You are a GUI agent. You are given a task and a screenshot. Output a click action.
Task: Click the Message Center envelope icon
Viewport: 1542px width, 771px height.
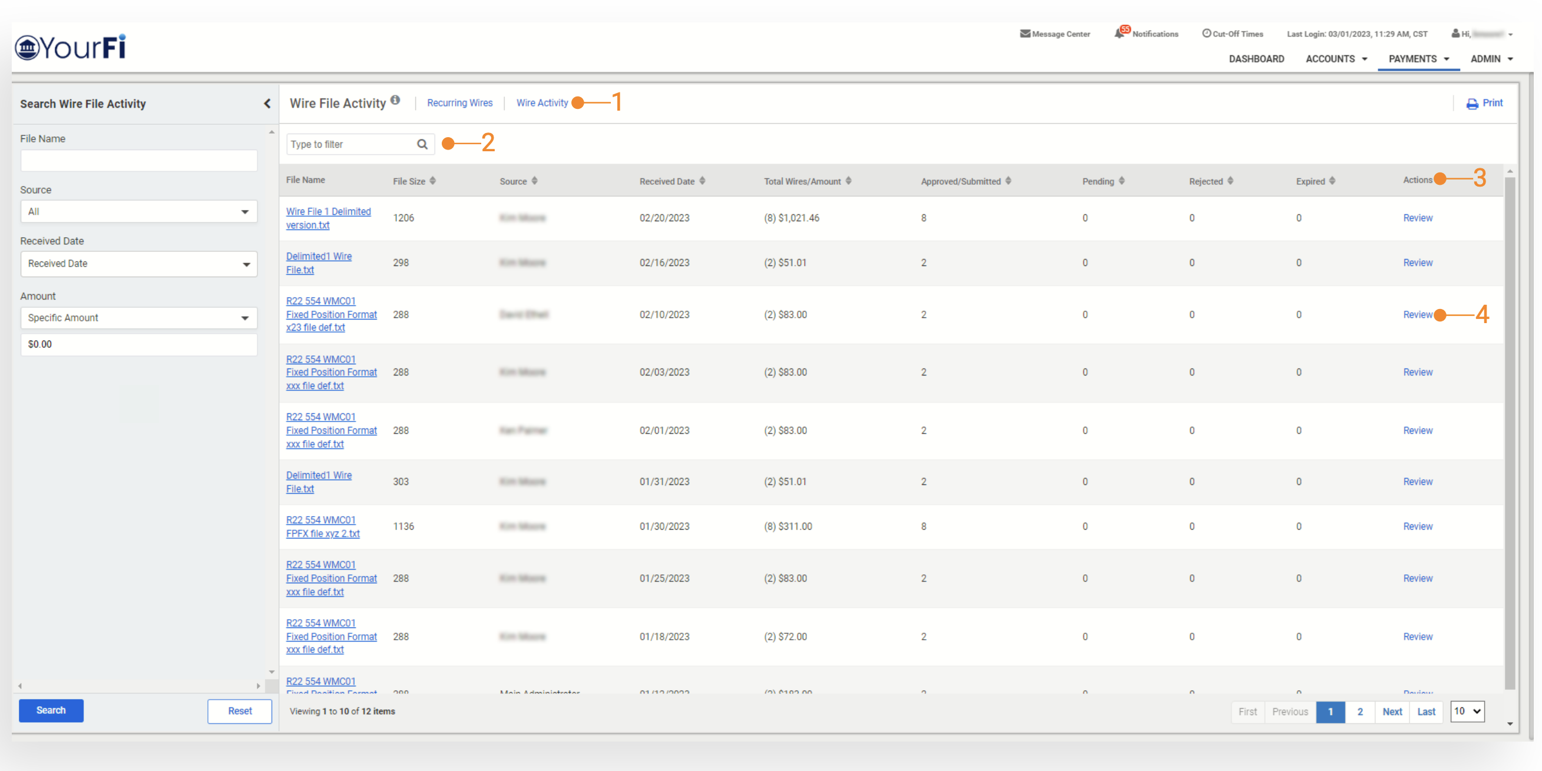tap(1025, 34)
